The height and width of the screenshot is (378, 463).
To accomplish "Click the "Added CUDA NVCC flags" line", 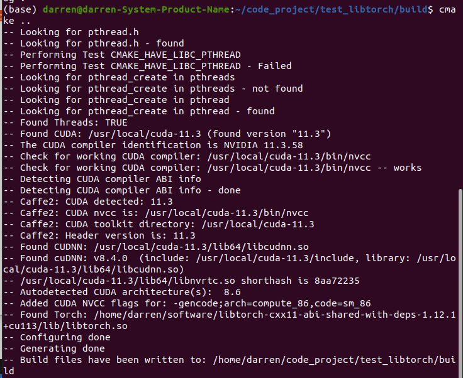I will coord(187,303).
